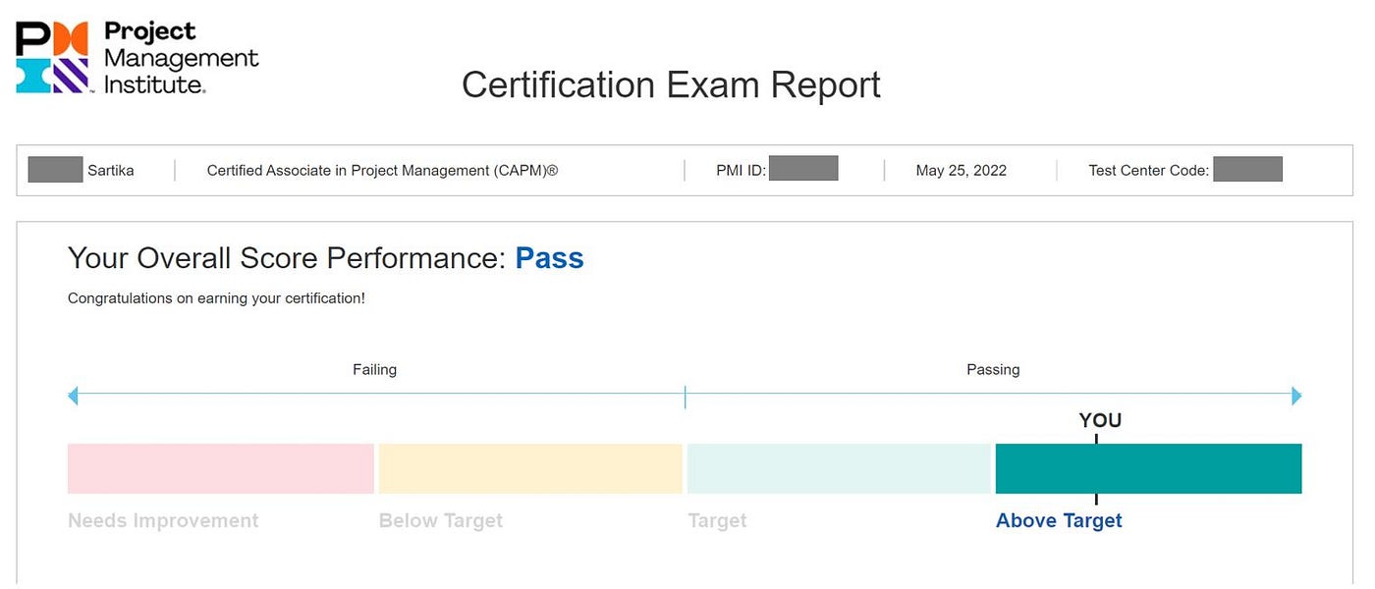Click the Project Management Institute logo
This screenshot has height=589, width=1375.
[x=137, y=58]
